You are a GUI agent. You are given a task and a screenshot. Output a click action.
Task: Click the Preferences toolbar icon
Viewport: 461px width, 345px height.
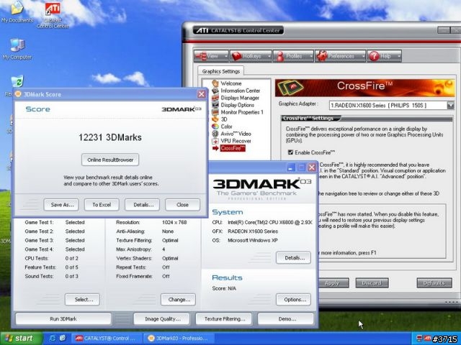(322, 56)
